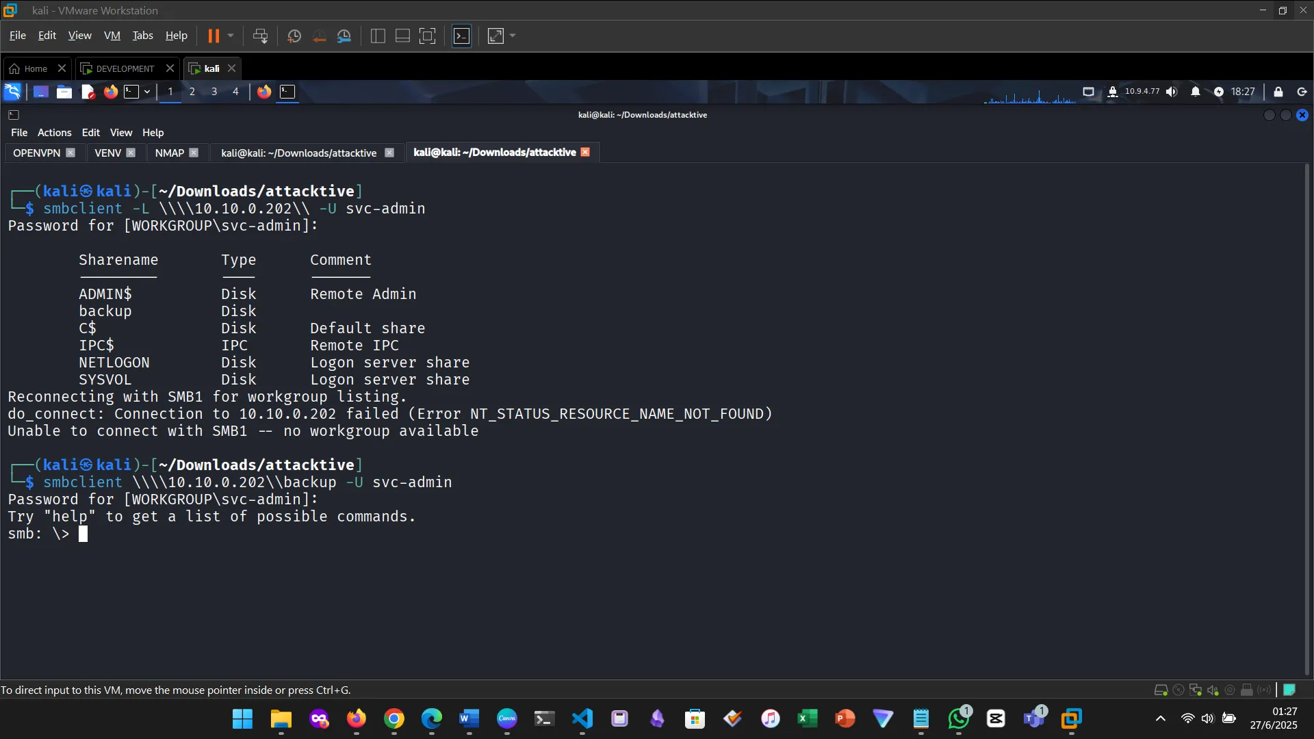The height and width of the screenshot is (739, 1314).
Task: Take a snapshot of the virtual machine
Action: coord(294,36)
